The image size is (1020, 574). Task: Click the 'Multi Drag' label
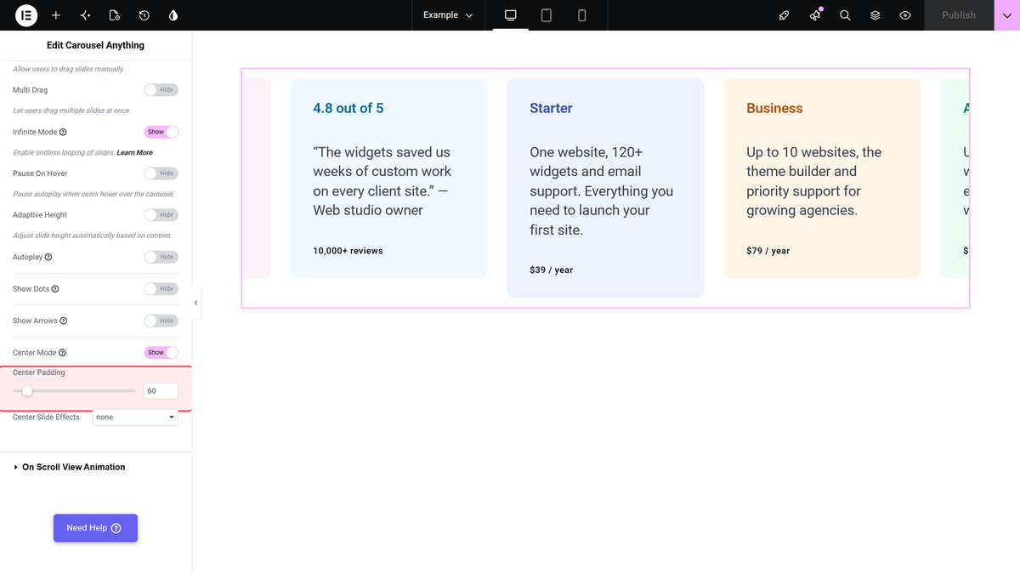tap(31, 90)
